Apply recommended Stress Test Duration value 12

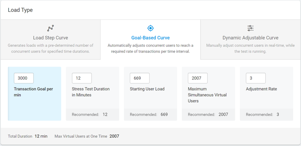click(x=105, y=115)
